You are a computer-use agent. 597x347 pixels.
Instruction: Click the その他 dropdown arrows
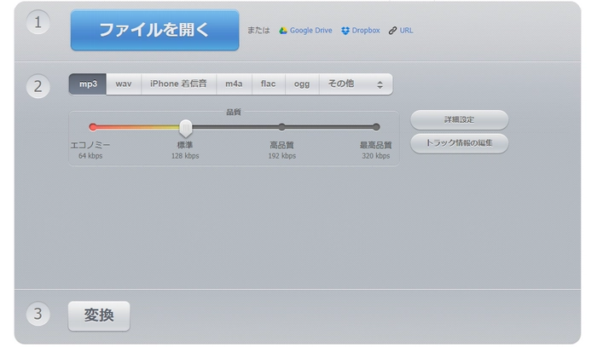coord(380,85)
